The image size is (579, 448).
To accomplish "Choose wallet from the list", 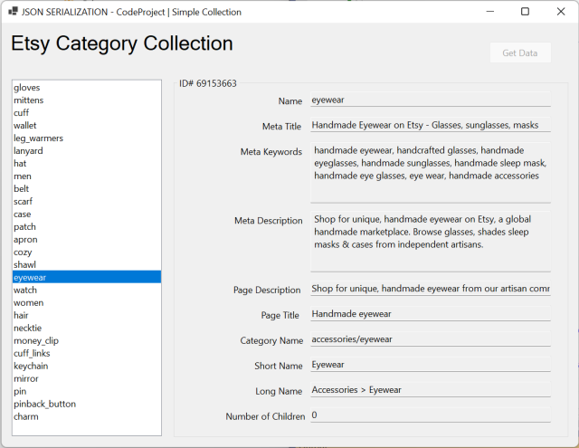I will pos(87,126).
